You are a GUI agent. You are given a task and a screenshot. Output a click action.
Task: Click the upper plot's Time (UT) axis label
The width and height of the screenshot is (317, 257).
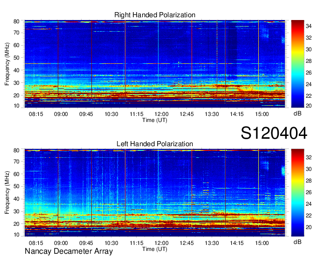coord(155,120)
